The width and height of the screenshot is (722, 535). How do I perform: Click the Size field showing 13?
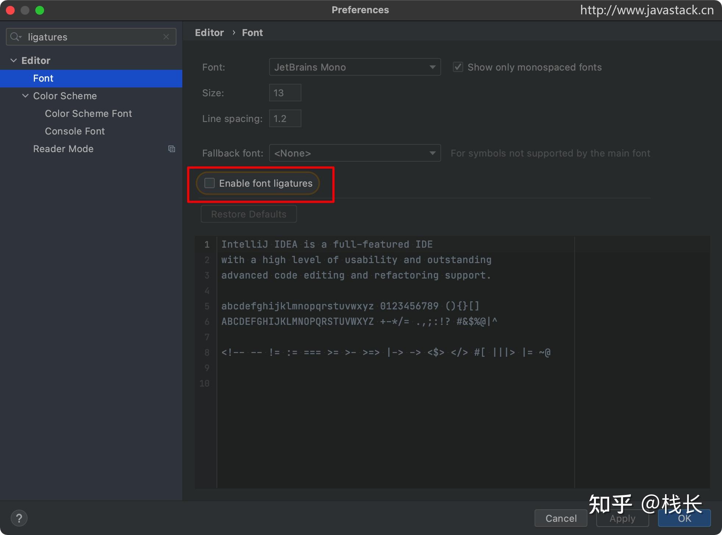[285, 93]
